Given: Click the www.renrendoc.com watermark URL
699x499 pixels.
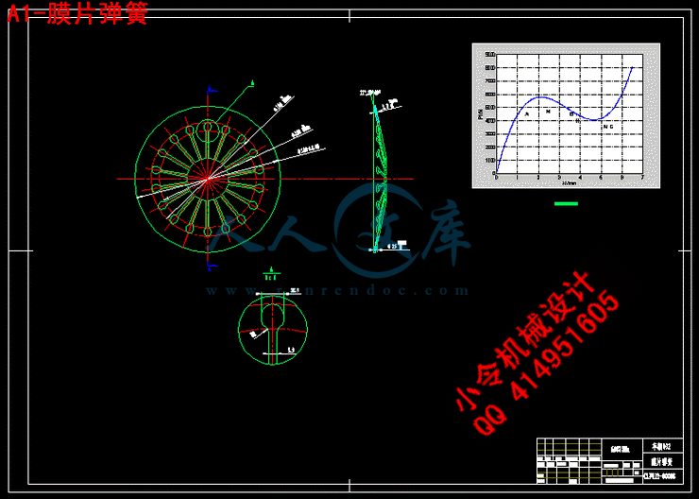Looking at the screenshot, I should [x=338, y=291].
